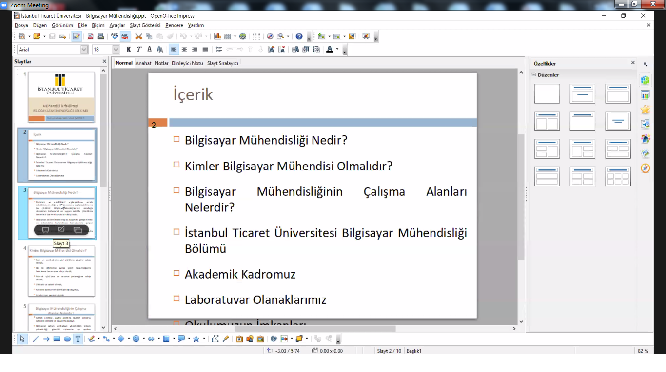Image resolution: width=666 pixels, height=372 pixels.
Task: Toggle left text alignment
Action: tap(174, 49)
